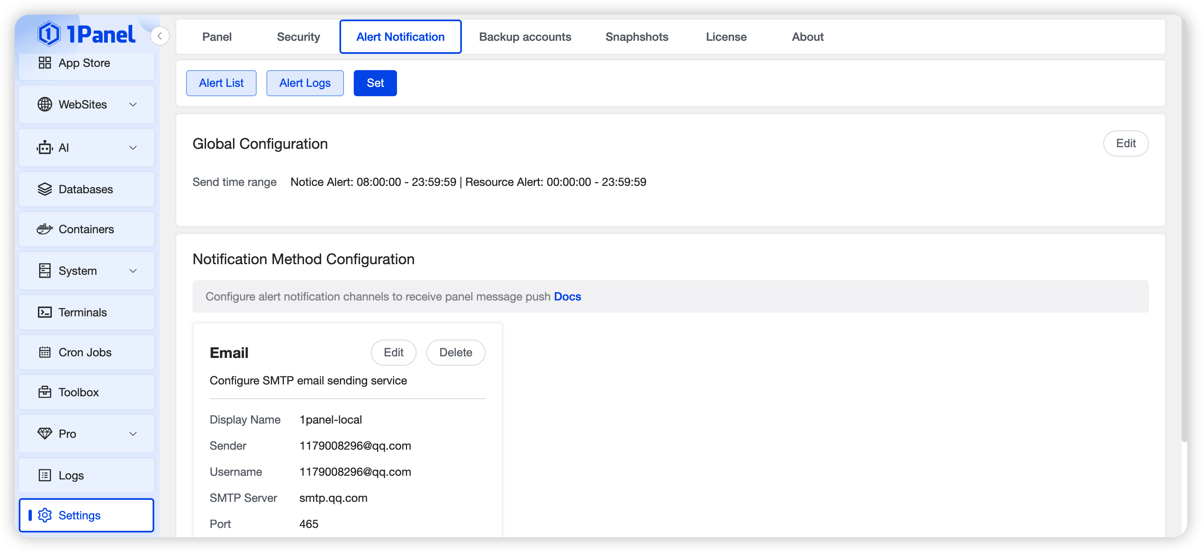Open Cron Jobs calendar icon
Image resolution: width=1202 pixels, height=552 pixels.
(45, 353)
